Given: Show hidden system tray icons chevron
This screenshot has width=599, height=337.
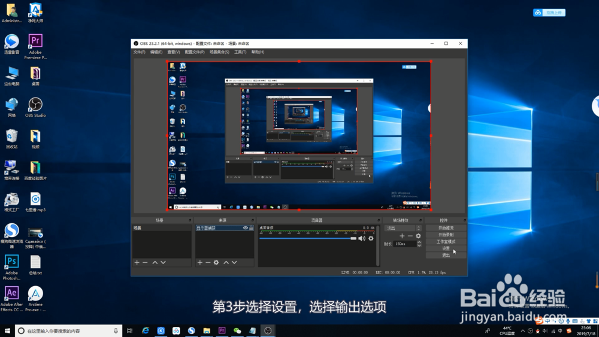Looking at the screenshot, I should pos(523,331).
